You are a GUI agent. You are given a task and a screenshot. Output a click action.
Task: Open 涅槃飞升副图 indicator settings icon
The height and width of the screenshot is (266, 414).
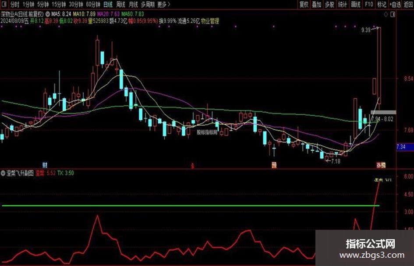(x=3, y=173)
